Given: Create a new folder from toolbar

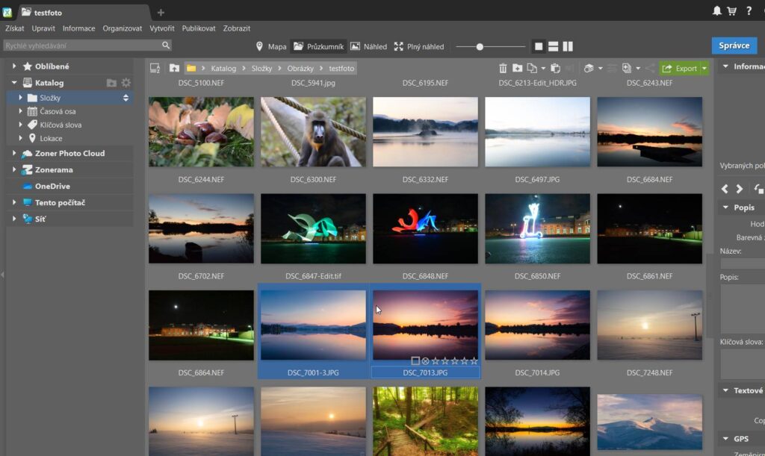Looking at the screenshot, I should (517, 68).
